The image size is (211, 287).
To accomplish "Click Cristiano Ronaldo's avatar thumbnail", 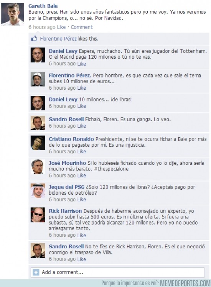I will [38, 143].
